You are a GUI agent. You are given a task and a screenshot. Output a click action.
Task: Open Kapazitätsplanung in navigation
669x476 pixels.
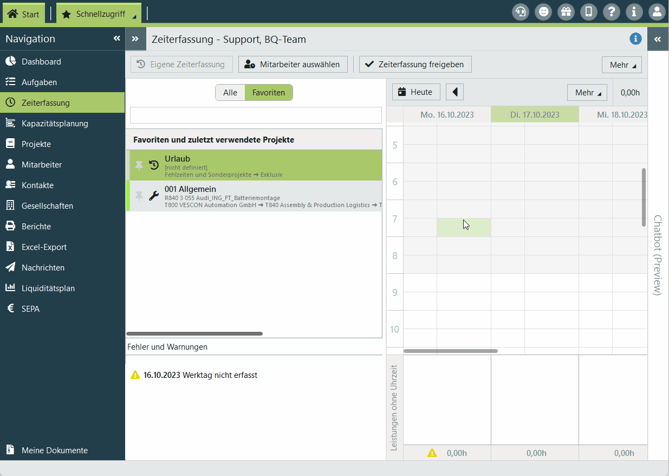(x=55, y=124)
